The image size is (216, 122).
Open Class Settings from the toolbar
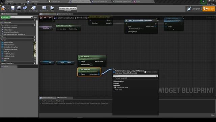click(33, 8)
